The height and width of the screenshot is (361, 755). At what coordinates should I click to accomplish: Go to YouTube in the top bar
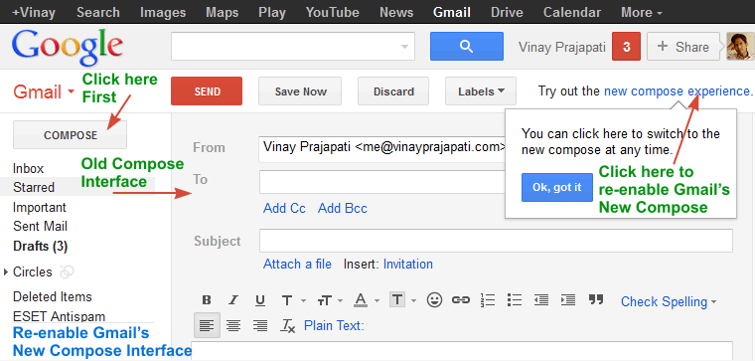333,12
